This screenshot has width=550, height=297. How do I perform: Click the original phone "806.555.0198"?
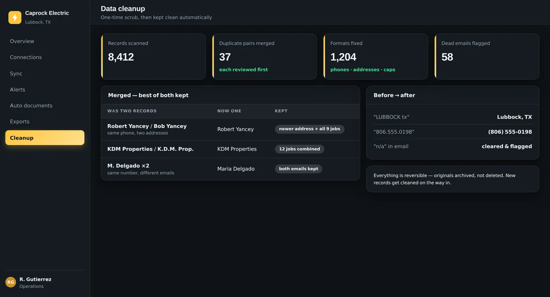pos(394,132)
